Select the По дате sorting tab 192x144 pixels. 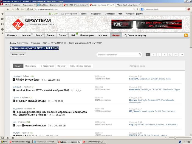[x=18, y=66]
